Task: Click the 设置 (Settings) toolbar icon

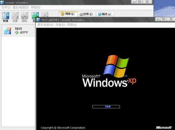Action: (x=15, y=17)
